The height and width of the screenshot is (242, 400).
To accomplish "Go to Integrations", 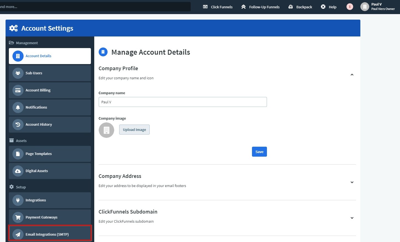I will click(50, 200).
